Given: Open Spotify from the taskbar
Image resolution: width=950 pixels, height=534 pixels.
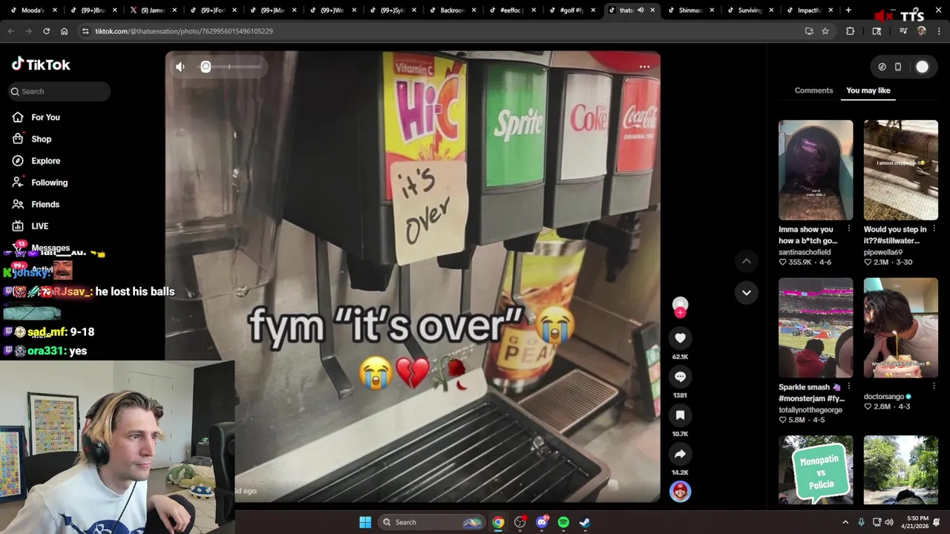Looking at the screenshot, I should (563, 522).
